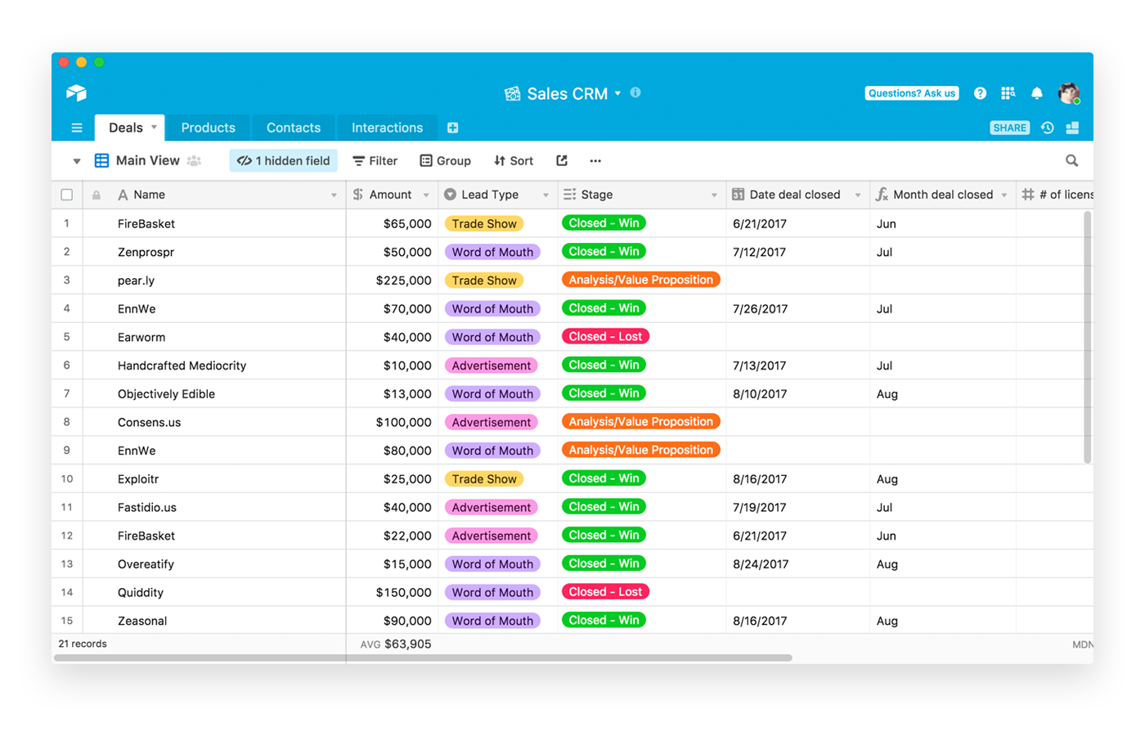The width and height of the screenshot is (1145, 736).
Task: Open the Stage column dropdown
Action: tap(714, 195)
